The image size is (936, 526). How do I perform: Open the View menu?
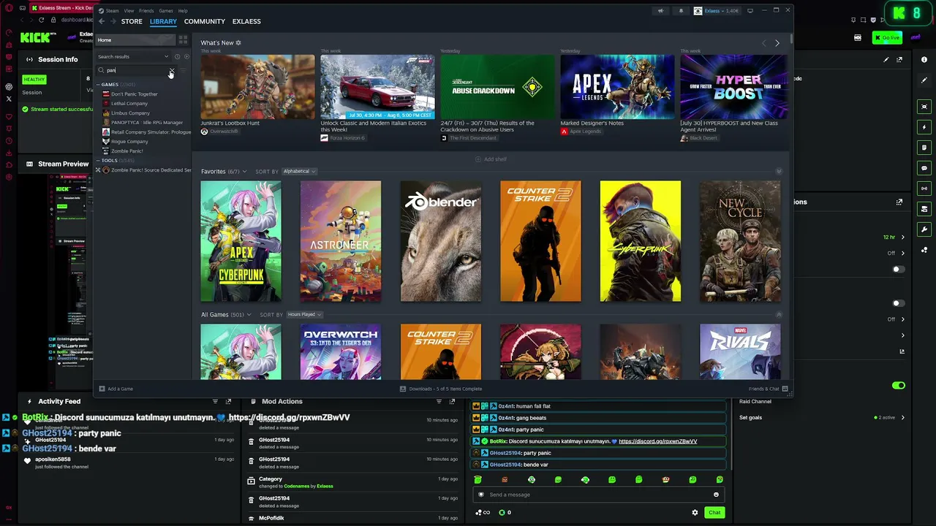pos(129,11)
